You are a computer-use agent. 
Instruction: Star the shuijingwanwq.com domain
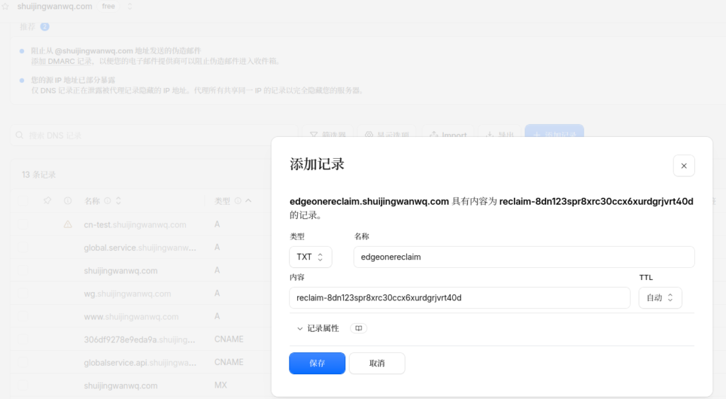click(x=6, y=6)
